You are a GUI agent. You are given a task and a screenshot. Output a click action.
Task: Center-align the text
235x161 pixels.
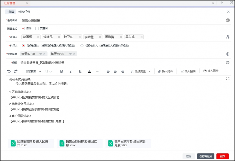tap(115, 71)
